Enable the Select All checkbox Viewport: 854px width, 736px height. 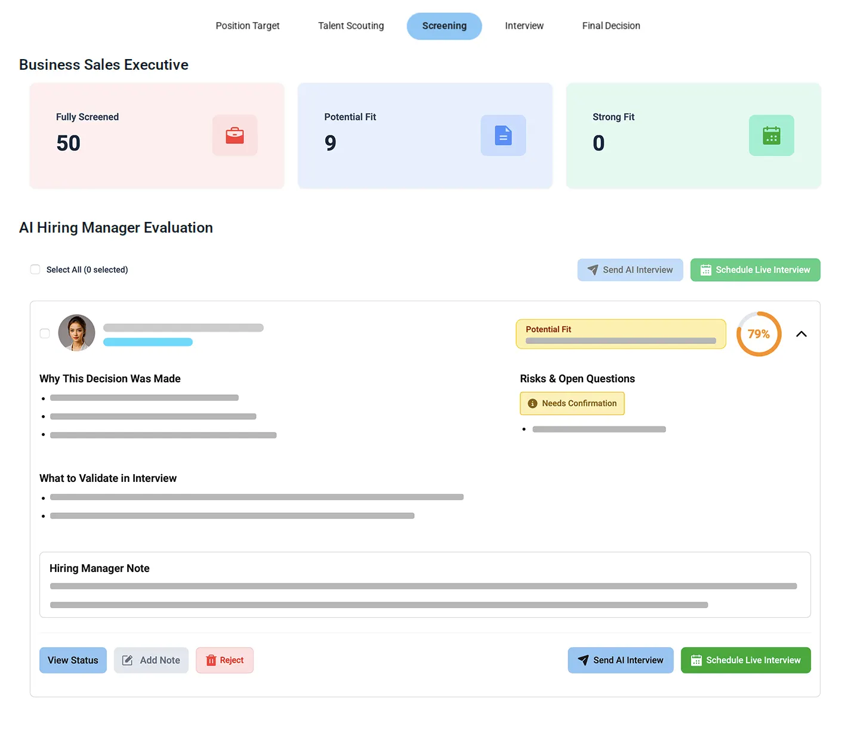coord(35,269)
